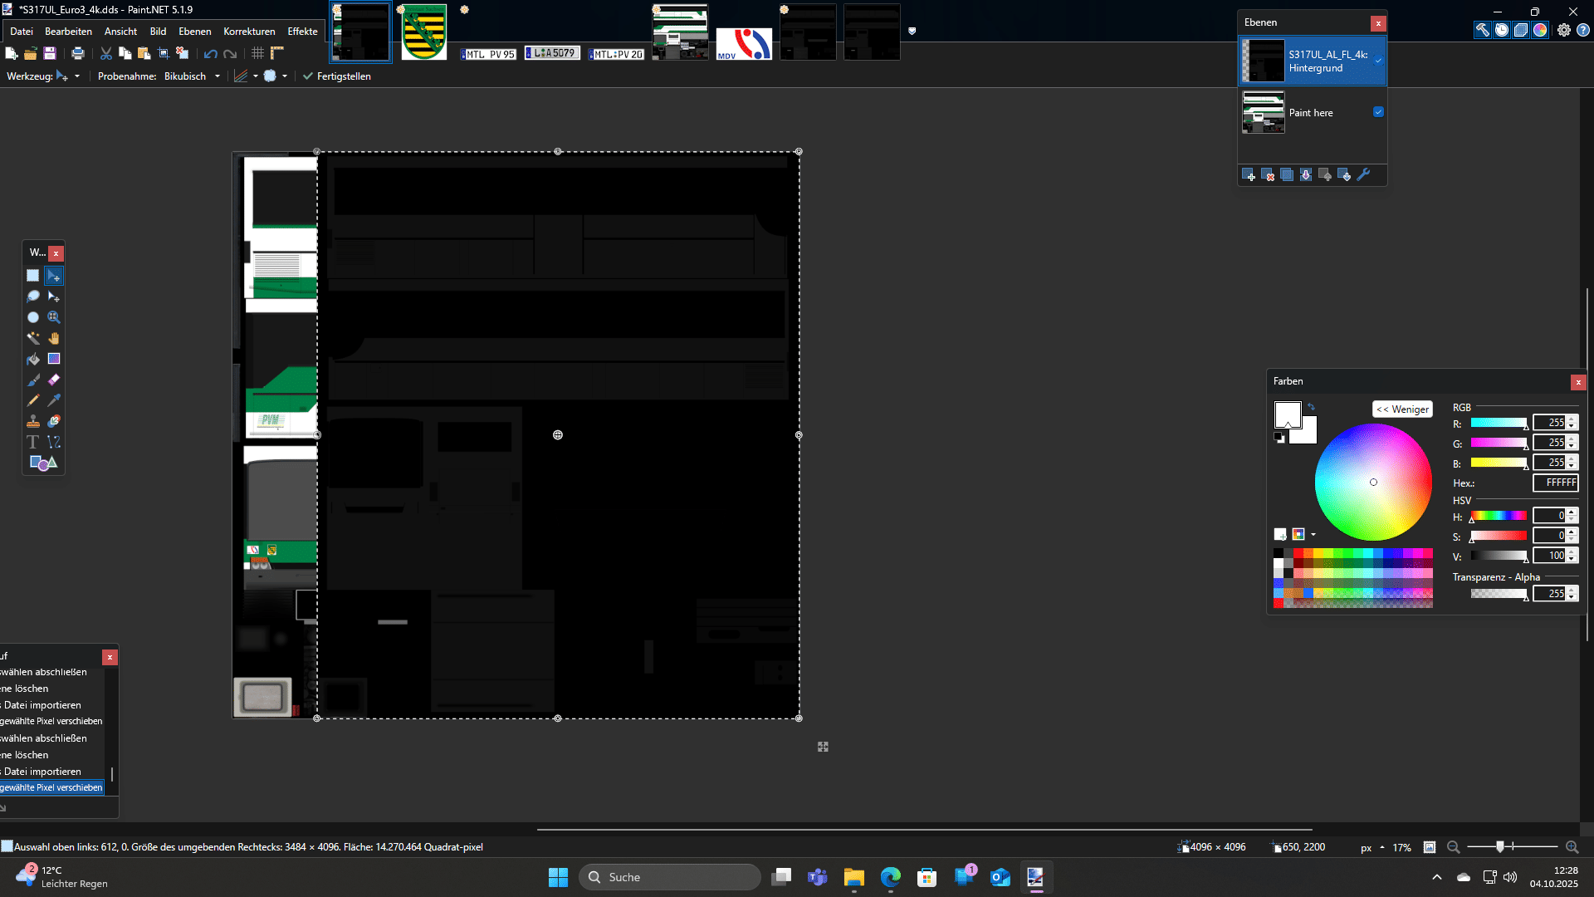Select the Clone Stamp tool

coord(33,421)
